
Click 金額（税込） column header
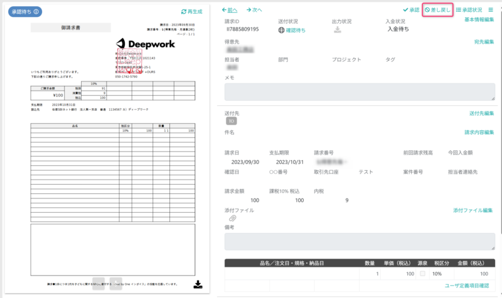pos(471,263)
